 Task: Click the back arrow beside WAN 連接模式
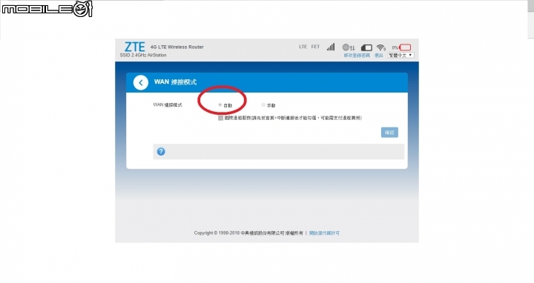click(141, 83)
